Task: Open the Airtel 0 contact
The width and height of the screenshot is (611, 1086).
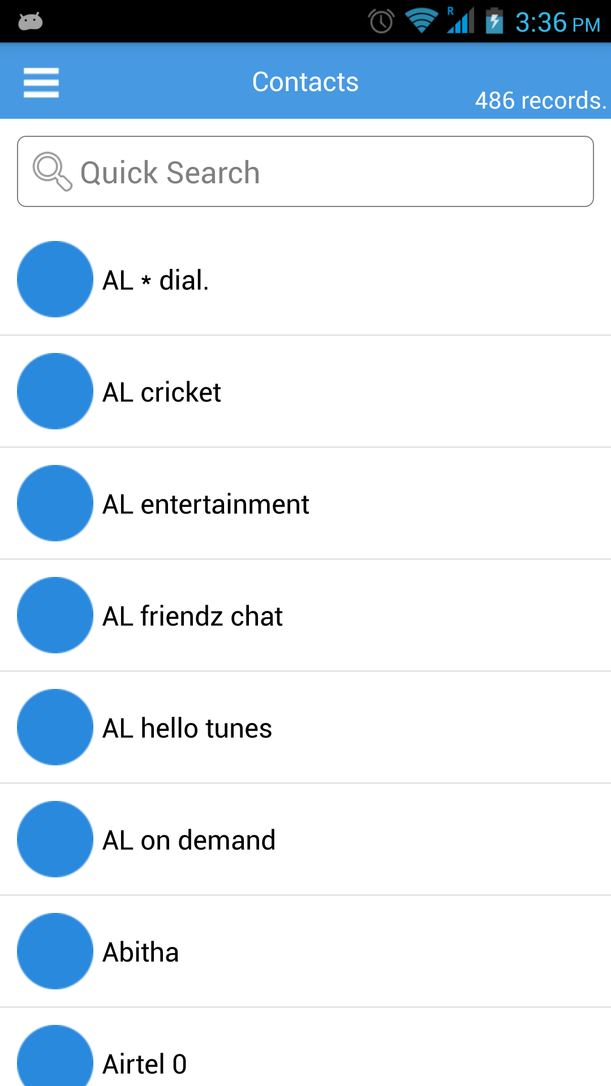Action: 145,1064
